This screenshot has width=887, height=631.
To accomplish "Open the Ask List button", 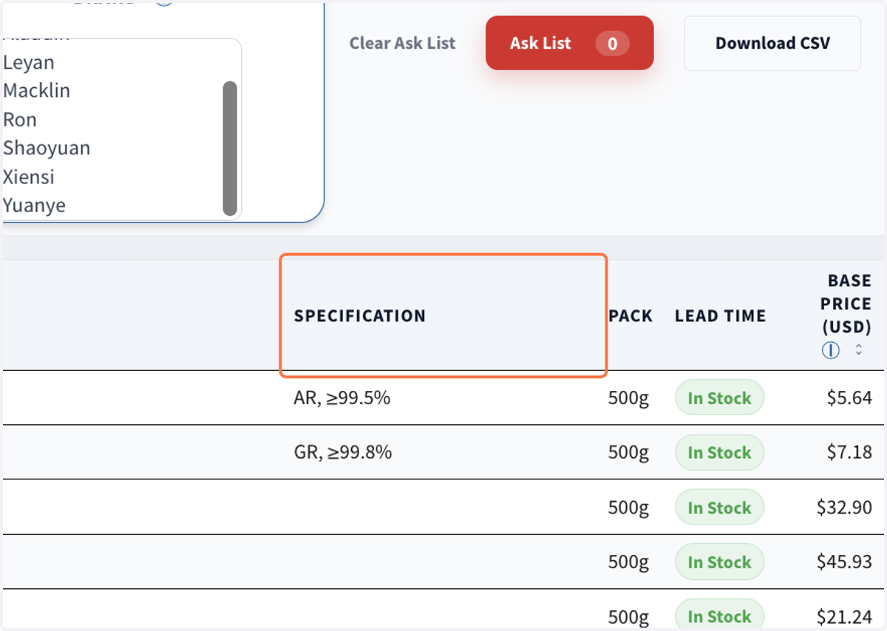I will (569, 43).
